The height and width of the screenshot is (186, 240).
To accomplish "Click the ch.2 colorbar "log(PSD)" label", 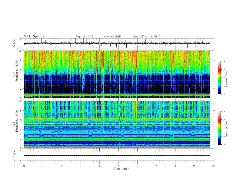I will [x=227, y=129].
